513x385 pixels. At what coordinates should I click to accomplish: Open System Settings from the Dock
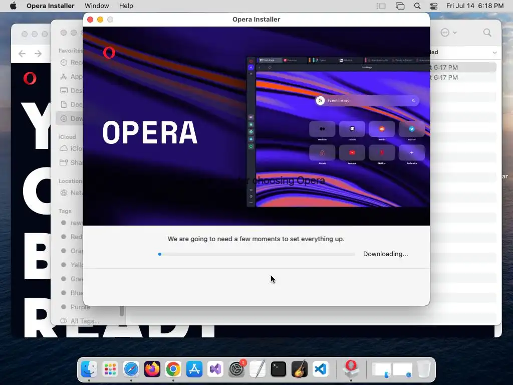point(236,369)
